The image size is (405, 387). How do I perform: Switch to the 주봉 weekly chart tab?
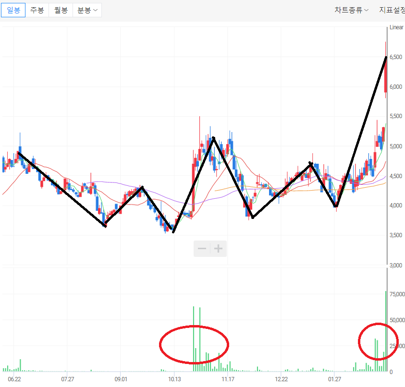point(37,10)
